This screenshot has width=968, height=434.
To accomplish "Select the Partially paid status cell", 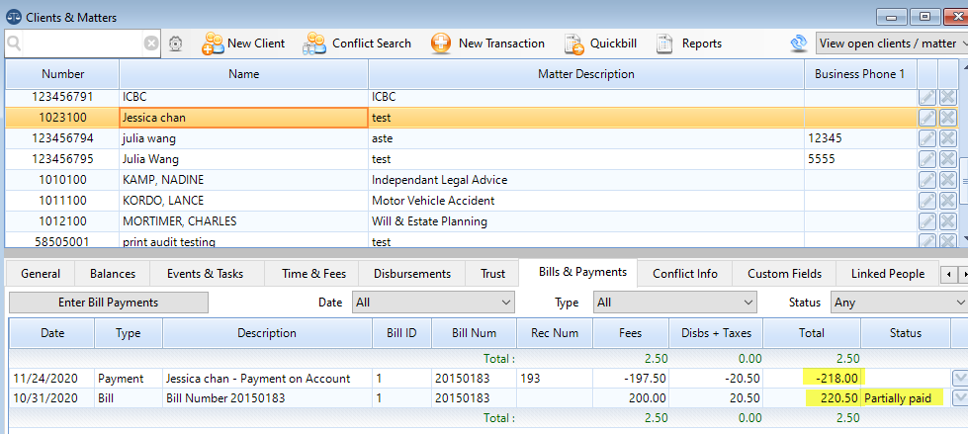I will (905, 398).
